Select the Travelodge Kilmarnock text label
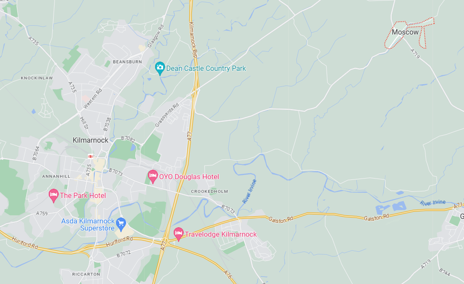 click(221, 234)
